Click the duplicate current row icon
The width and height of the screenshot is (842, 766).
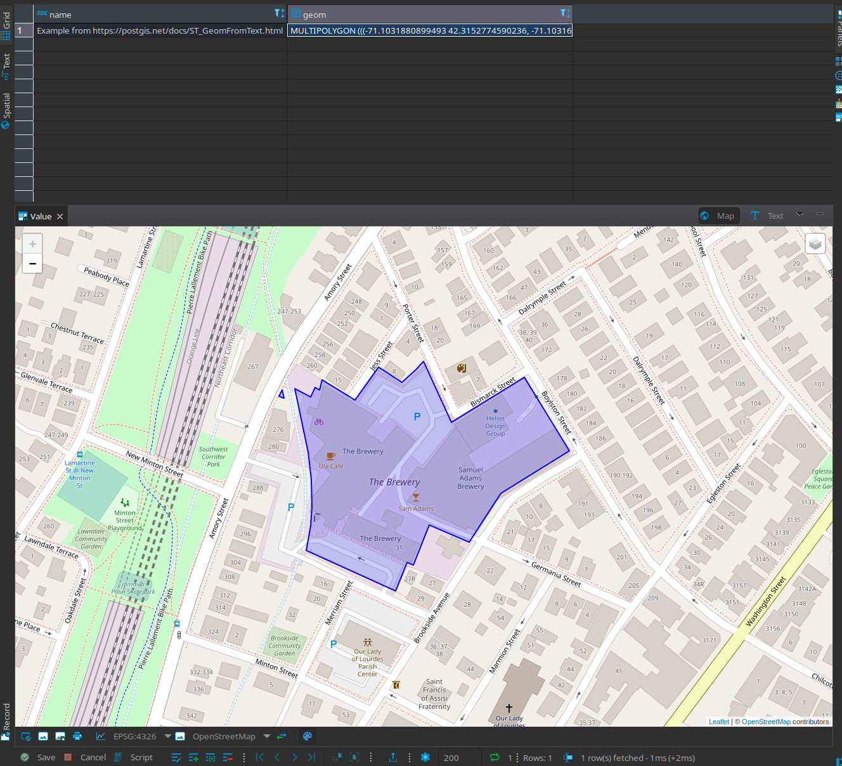tap(210, 757)
